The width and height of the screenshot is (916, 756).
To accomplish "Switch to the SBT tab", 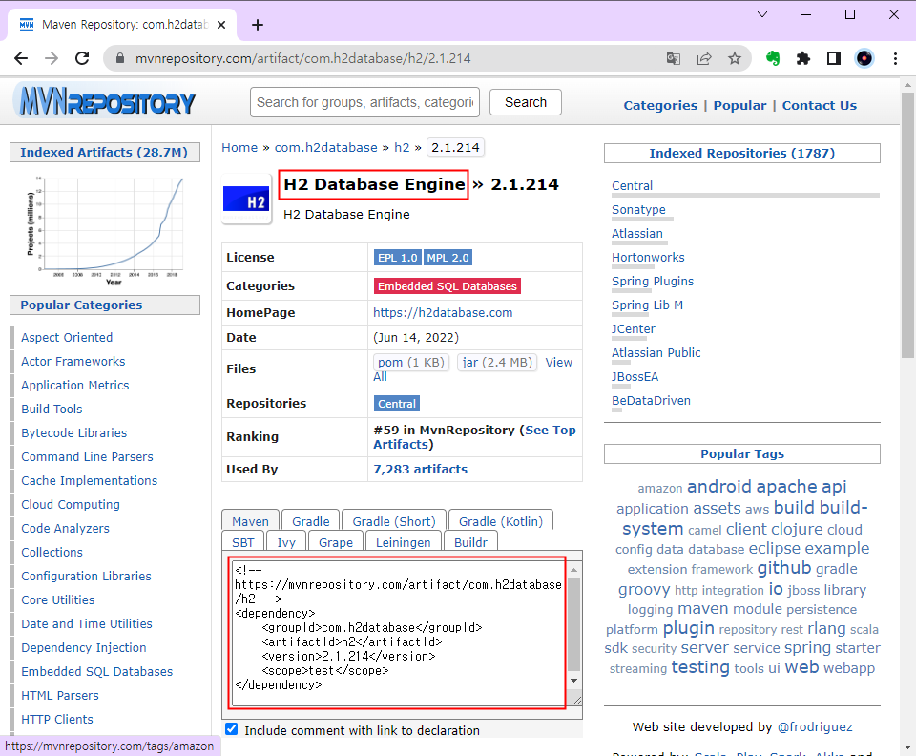I will 243,541.
